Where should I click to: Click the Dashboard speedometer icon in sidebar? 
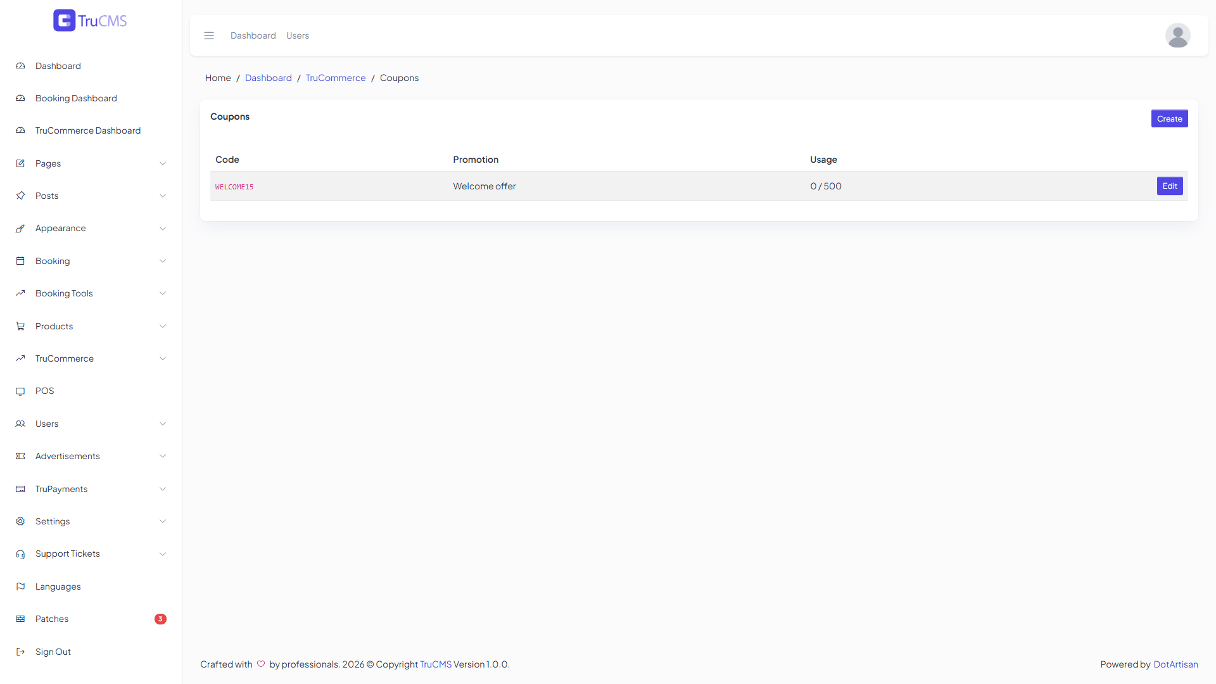20,66
